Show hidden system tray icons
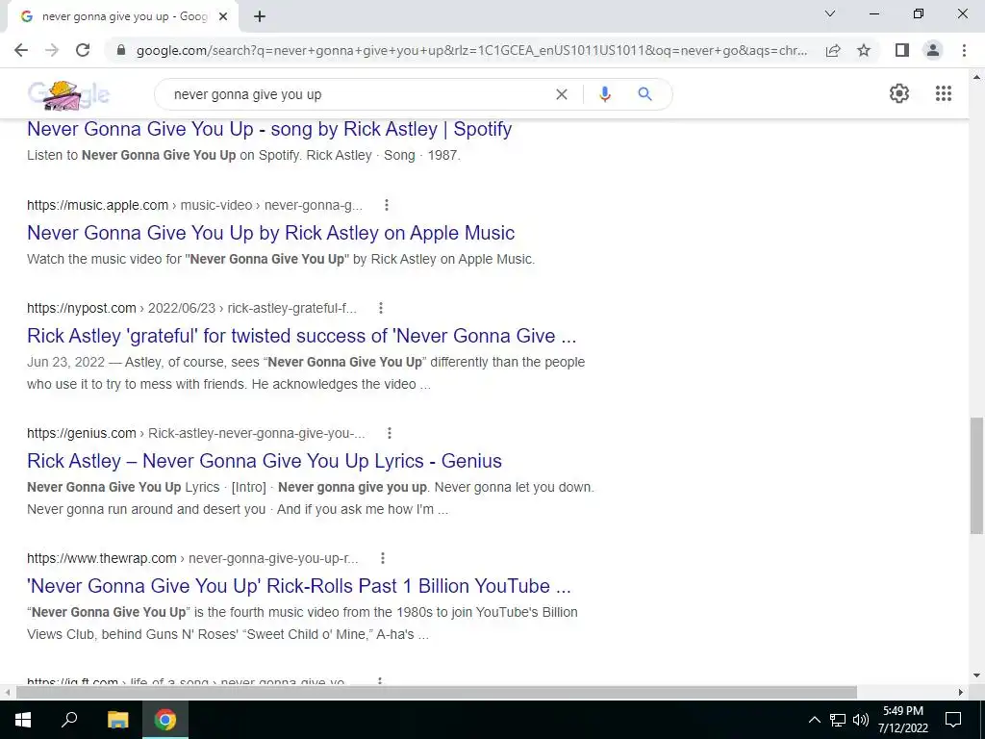Image resolution: width=985 pixels, height=739 pixels. [x=814, y=720]
